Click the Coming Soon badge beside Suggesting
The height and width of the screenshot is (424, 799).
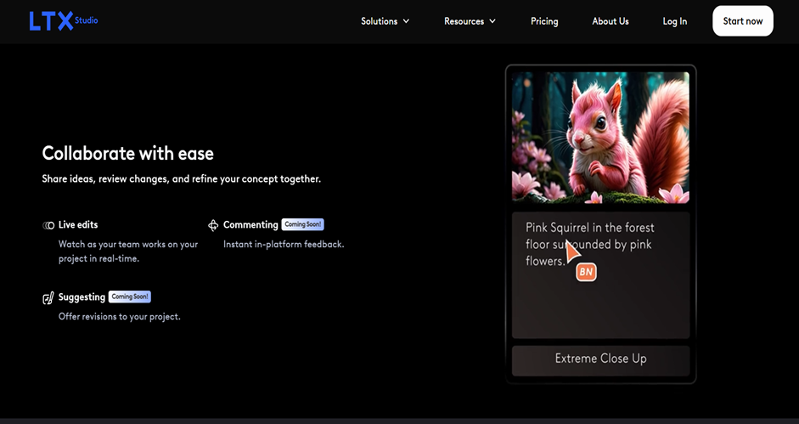pos(130,297)
